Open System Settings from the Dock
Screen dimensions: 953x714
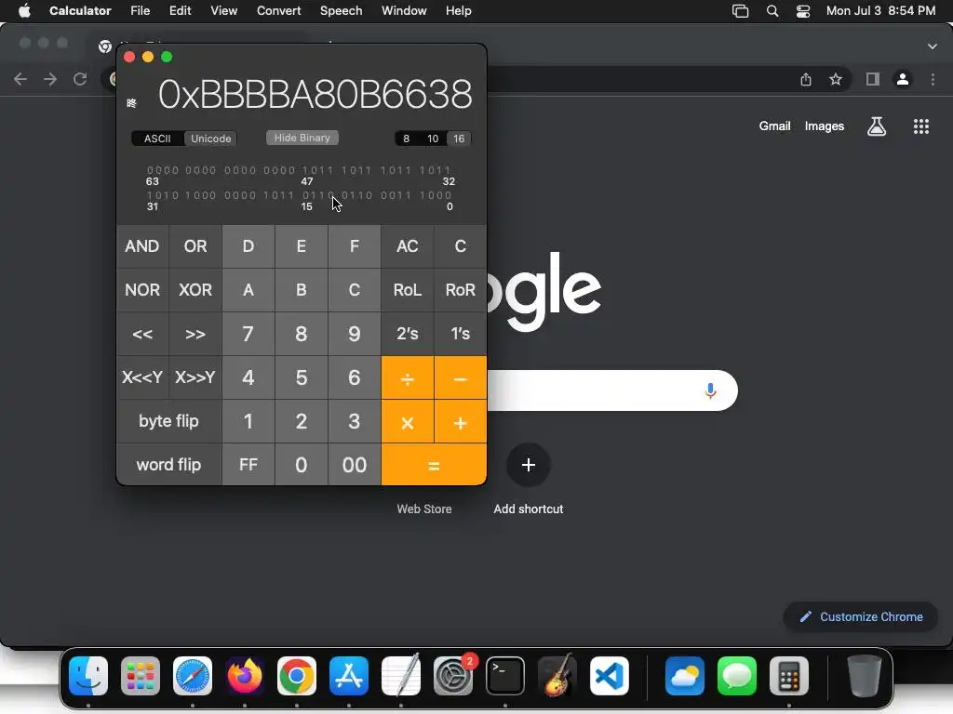point(453,676)
